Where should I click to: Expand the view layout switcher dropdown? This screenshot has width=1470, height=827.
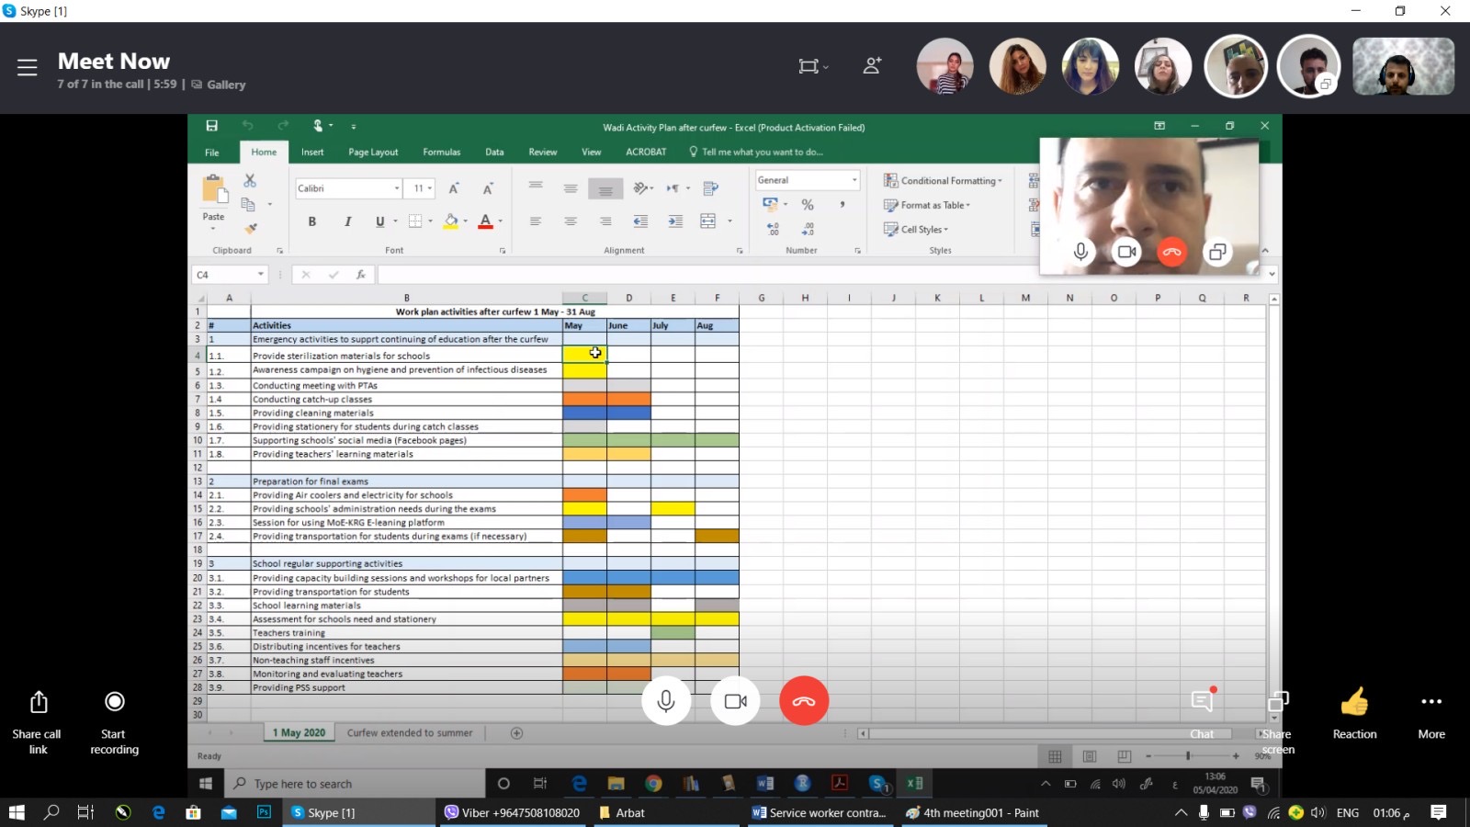click(813, 66)
